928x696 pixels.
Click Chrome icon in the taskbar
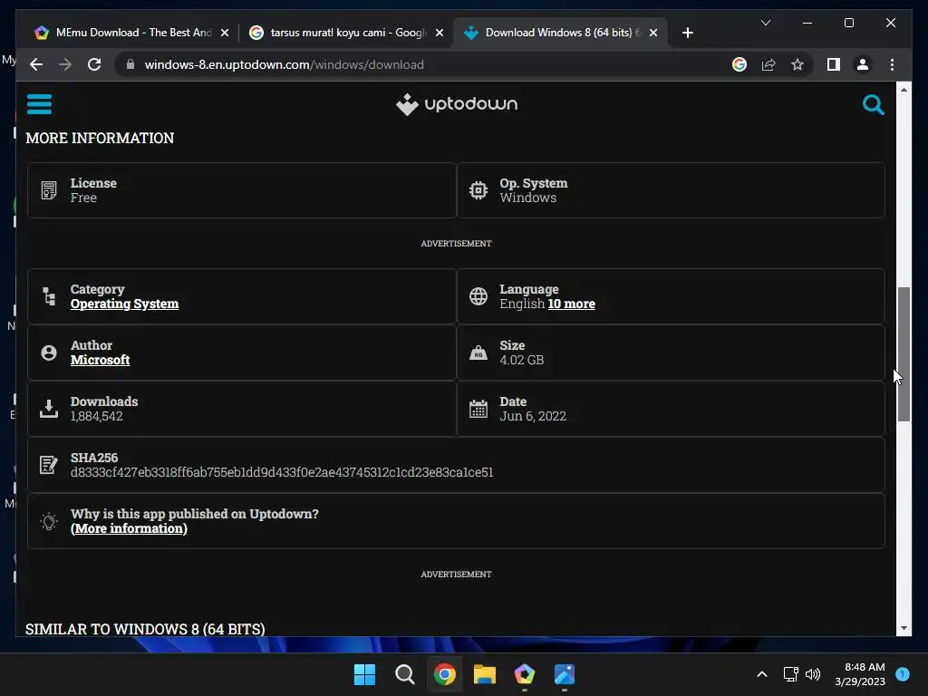(444, 674)
